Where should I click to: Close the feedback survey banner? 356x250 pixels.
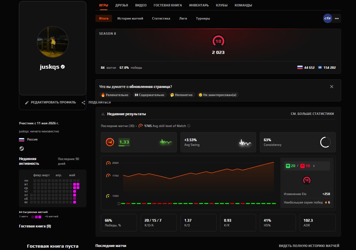pyautogui.click(x=331, y=87)
